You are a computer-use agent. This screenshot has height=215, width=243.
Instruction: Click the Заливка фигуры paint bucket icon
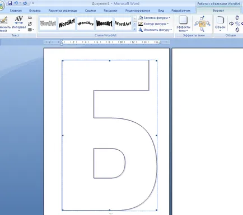tap(141, 18)
